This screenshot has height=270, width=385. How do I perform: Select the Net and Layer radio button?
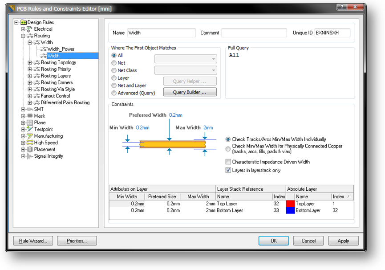click(114, 86)
